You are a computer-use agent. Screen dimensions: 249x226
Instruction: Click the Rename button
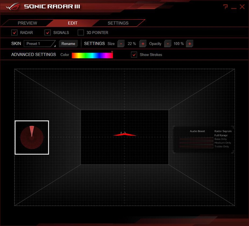tap(68, 44)
